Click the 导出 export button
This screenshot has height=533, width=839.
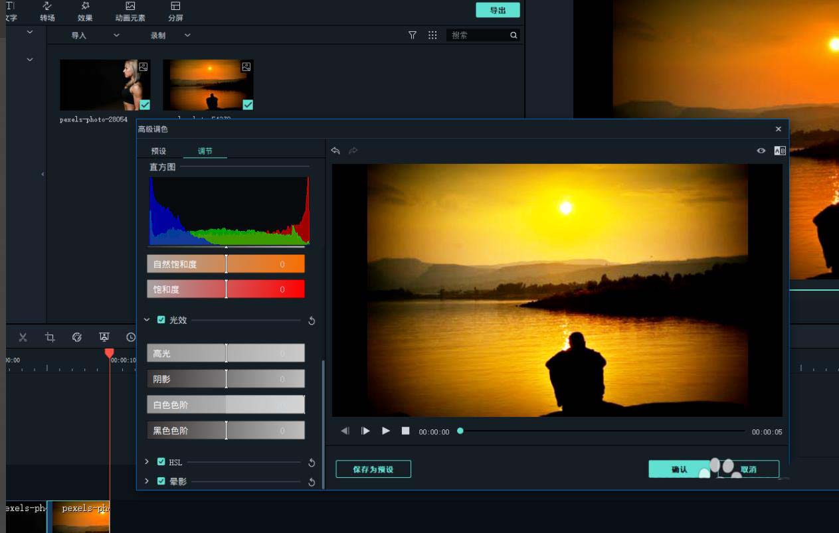pyautogui.click(x=498, y=10)
